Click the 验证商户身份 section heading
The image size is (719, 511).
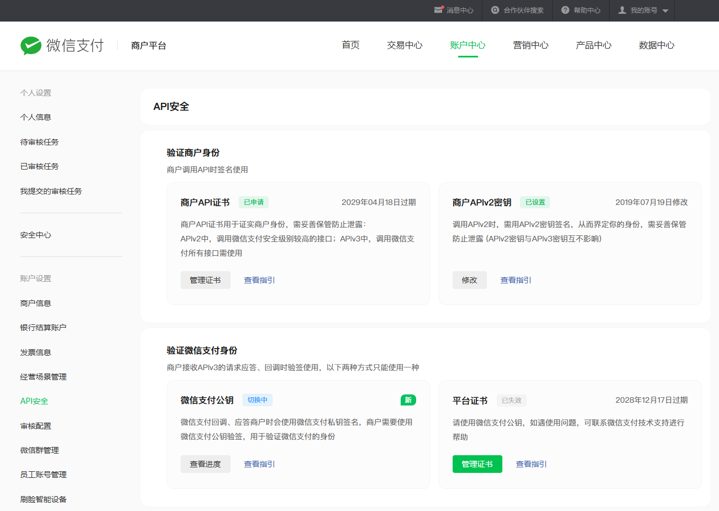click(x=193, y=152)
